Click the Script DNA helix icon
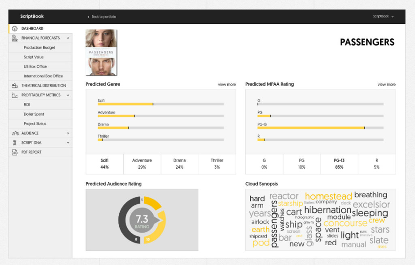Image resolution: width=415 pixels, height=265 pixels. pos(15,143)
